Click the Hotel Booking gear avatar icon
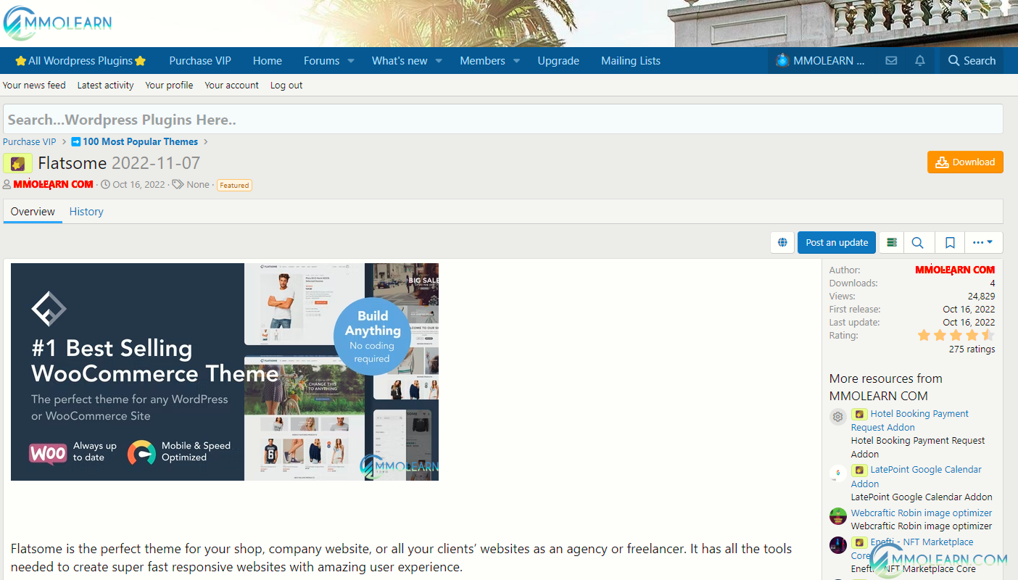 coord(838,417)
